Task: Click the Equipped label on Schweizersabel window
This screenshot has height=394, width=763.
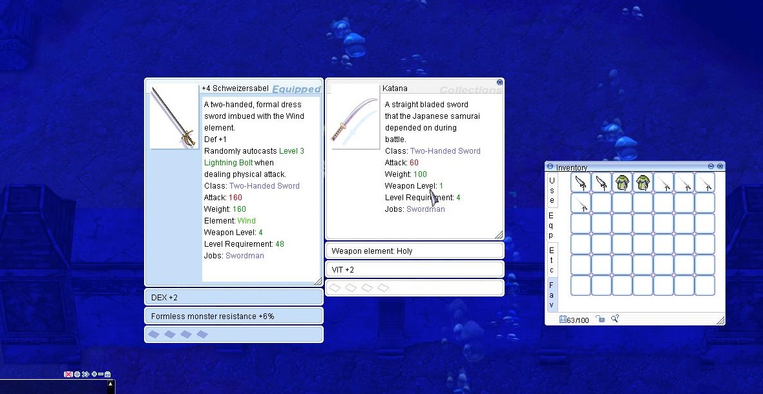Action: click(x=297, y=89)
